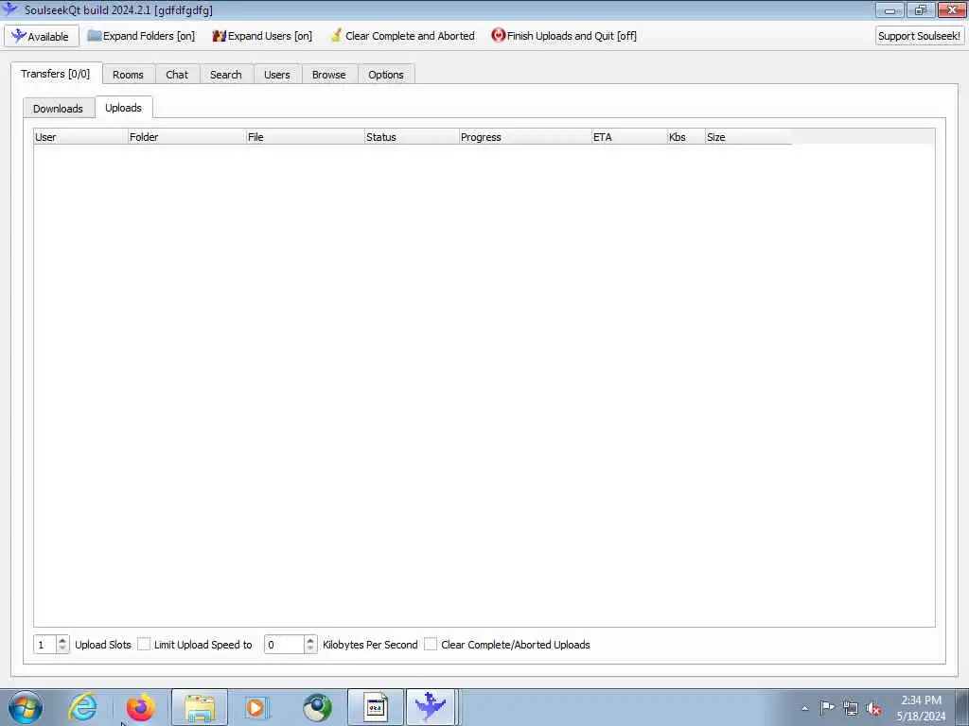This screenshot has height=726, width=969.
Task: Increase Upload Slots with up arrow
Action: coord(62,640)
